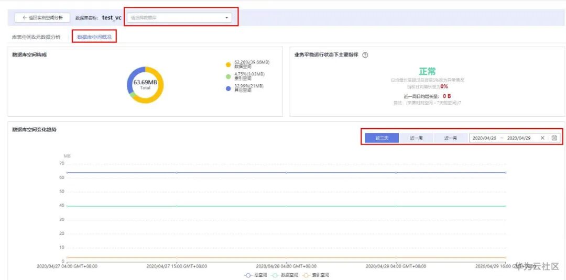
Task: Click the 正常 status text
Action: tap(428, 71)
